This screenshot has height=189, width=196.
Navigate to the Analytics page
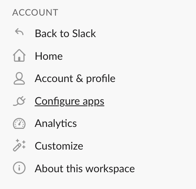click(x=56, y=124)
